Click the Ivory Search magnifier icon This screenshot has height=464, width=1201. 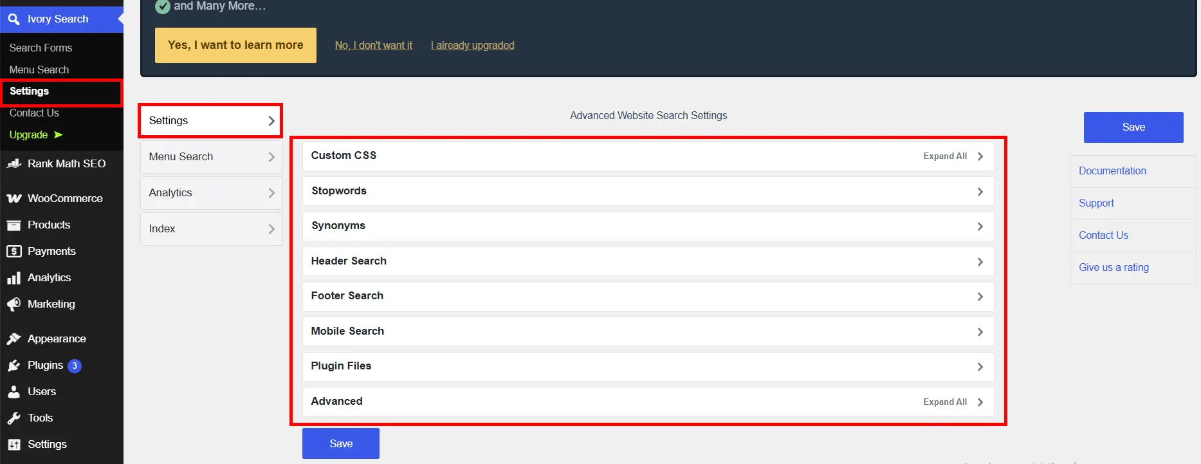pos(14,19)
